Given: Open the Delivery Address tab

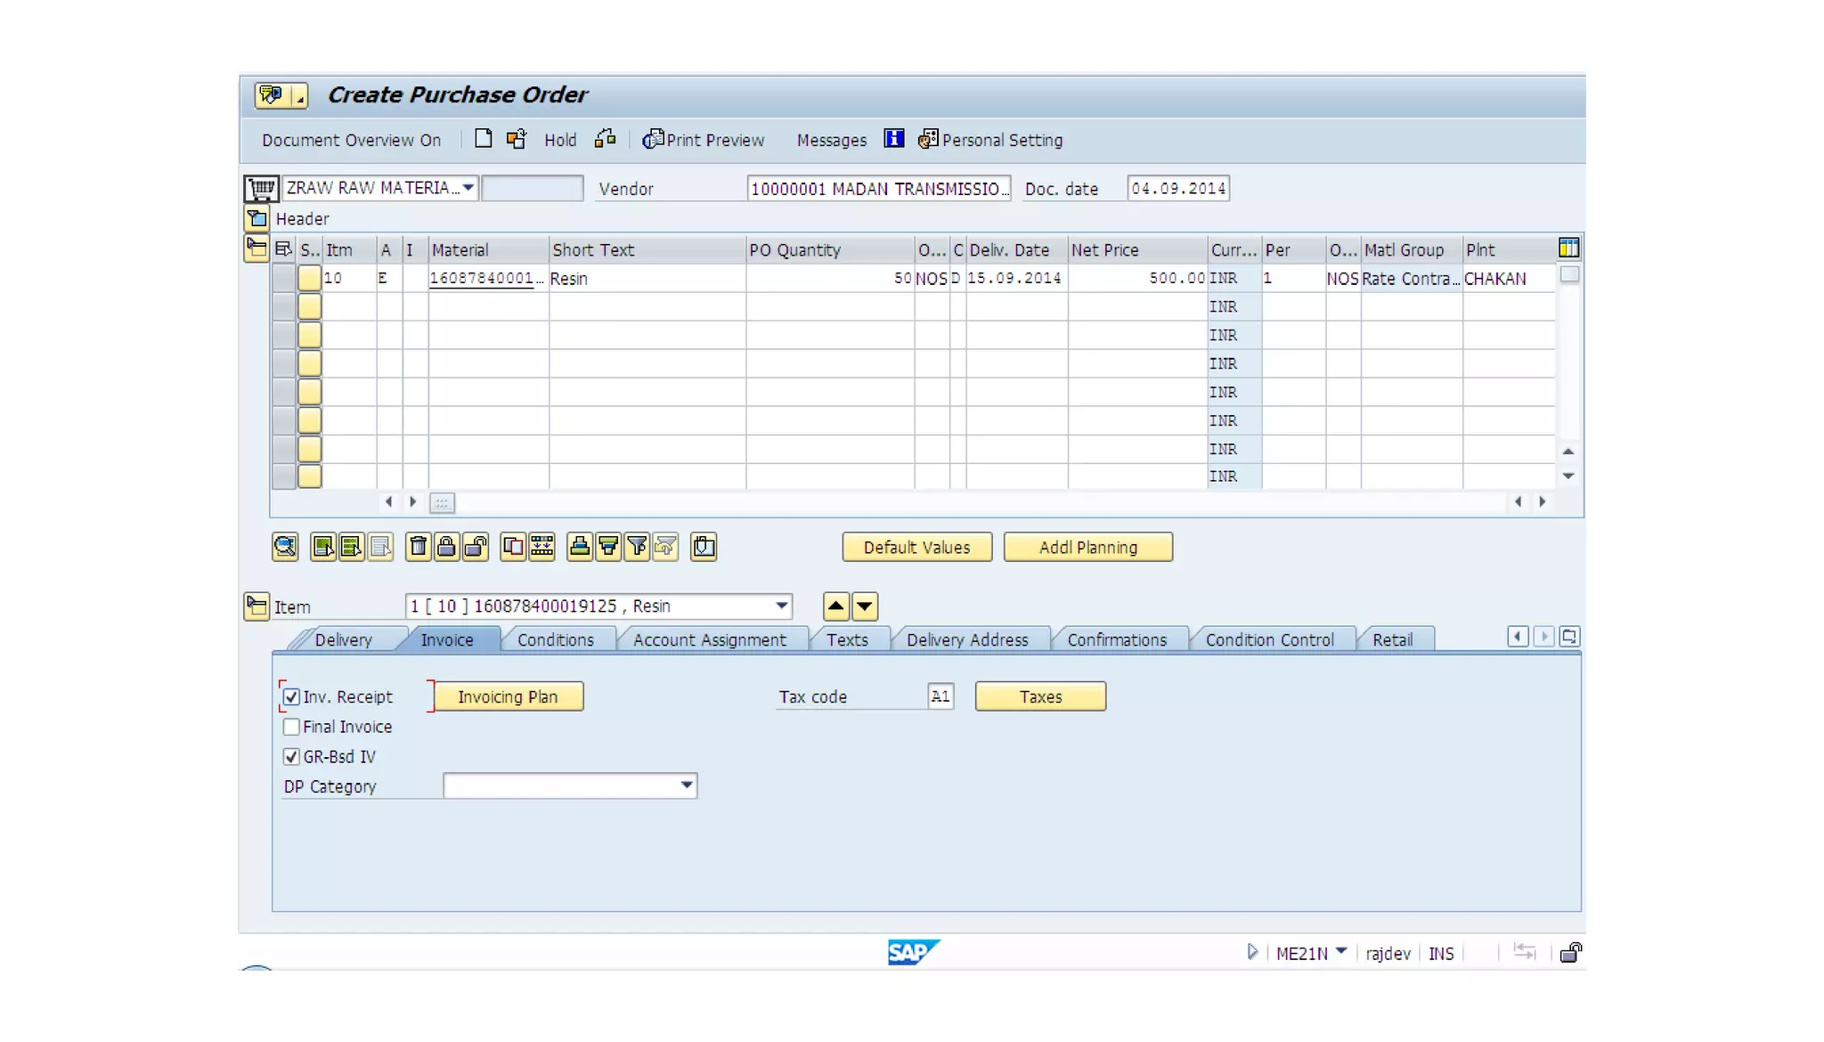Looking at the screenshot, I should (966, 639).
